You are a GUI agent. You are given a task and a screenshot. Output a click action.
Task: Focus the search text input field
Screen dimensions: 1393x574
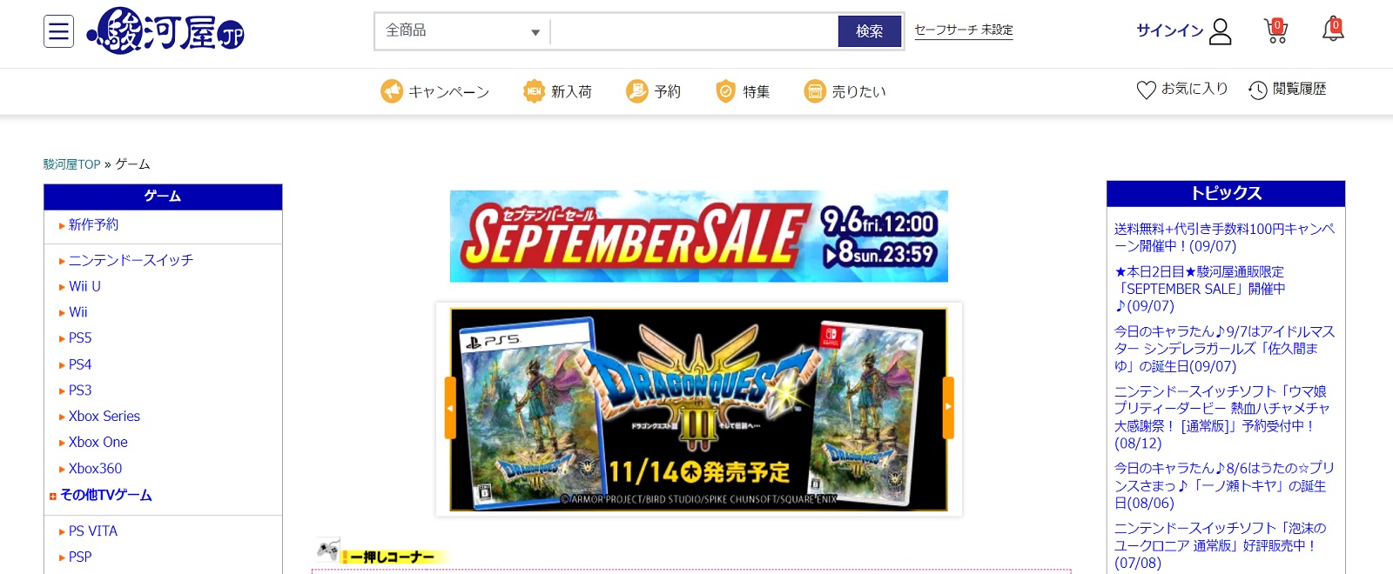(694, 31)
